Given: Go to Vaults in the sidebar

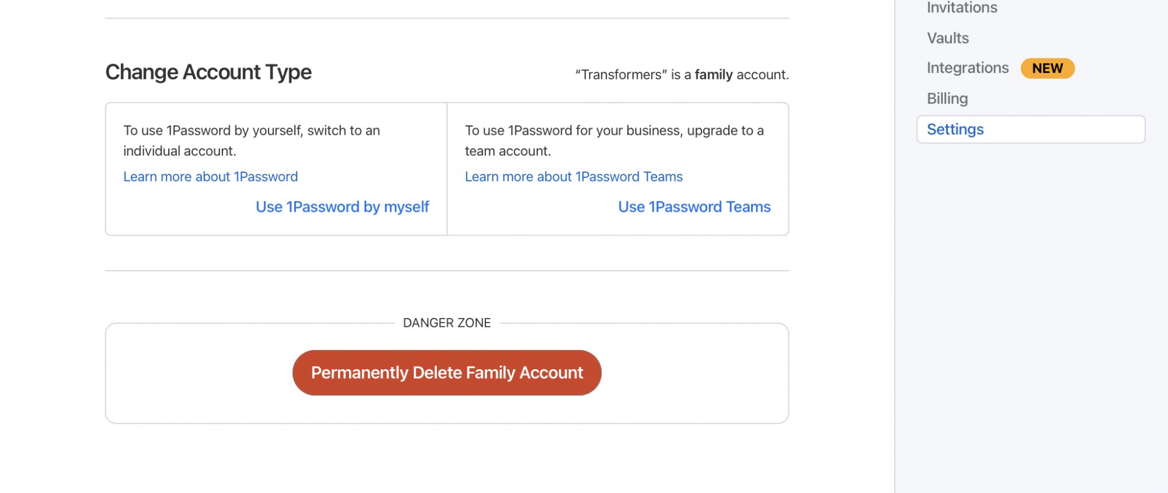Looking at the screenshot, I should (x=948, y=38).
